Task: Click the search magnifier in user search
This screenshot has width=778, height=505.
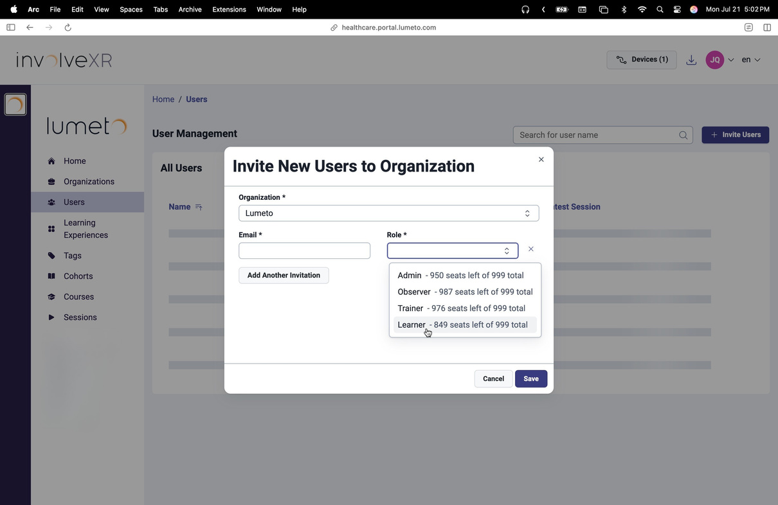Action: [683, 135]
